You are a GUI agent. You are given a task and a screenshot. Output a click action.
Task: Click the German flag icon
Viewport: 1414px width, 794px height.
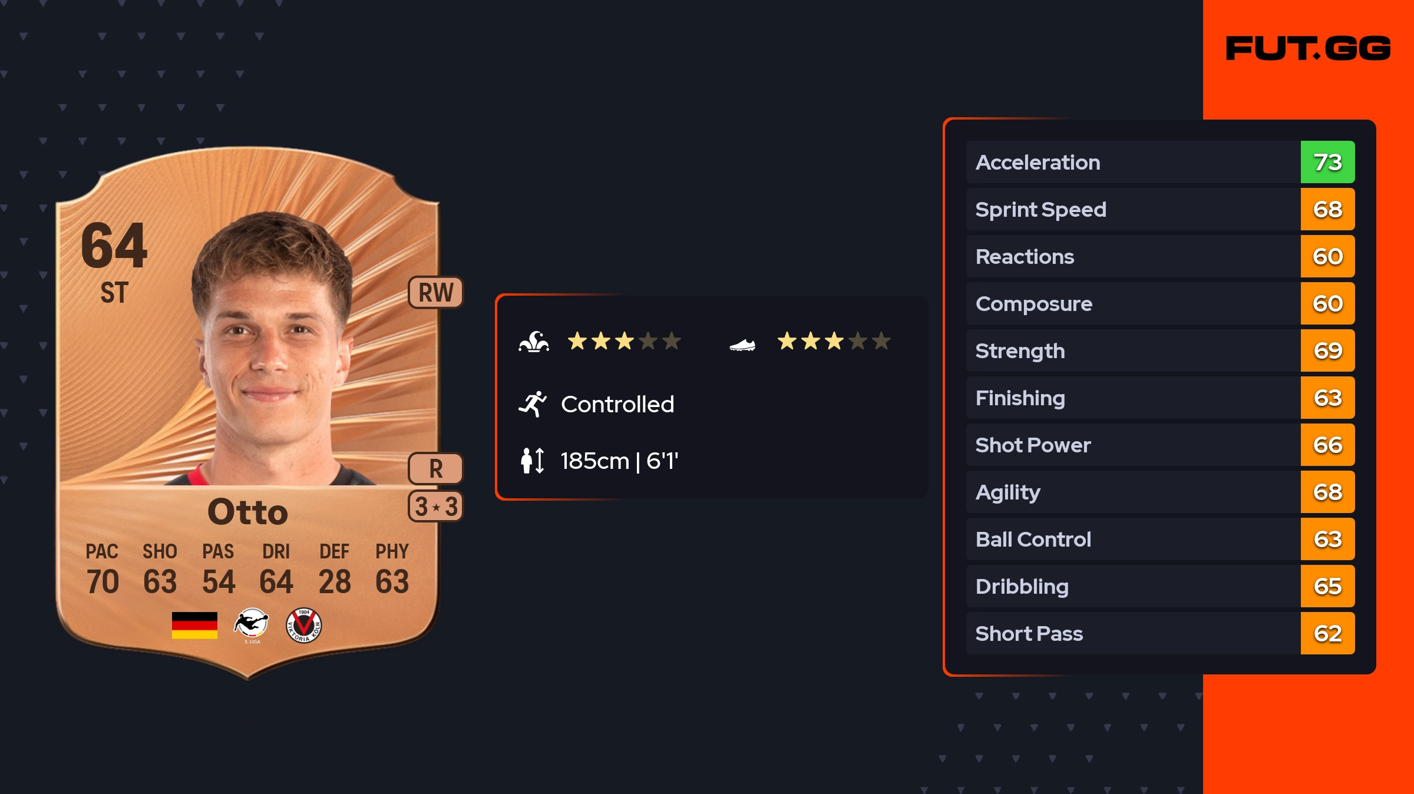click(194, 625)
